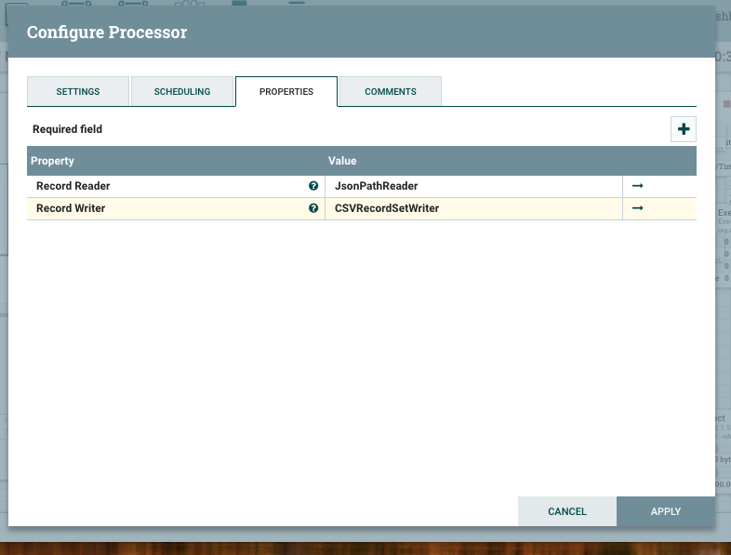
Task: Add a new property with plus icon
Action: pyautogui.click(x=684, y=129)
